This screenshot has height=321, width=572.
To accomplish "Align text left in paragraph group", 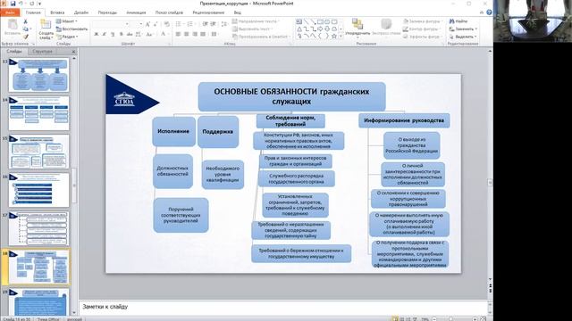I will click(x=178, y=34).
